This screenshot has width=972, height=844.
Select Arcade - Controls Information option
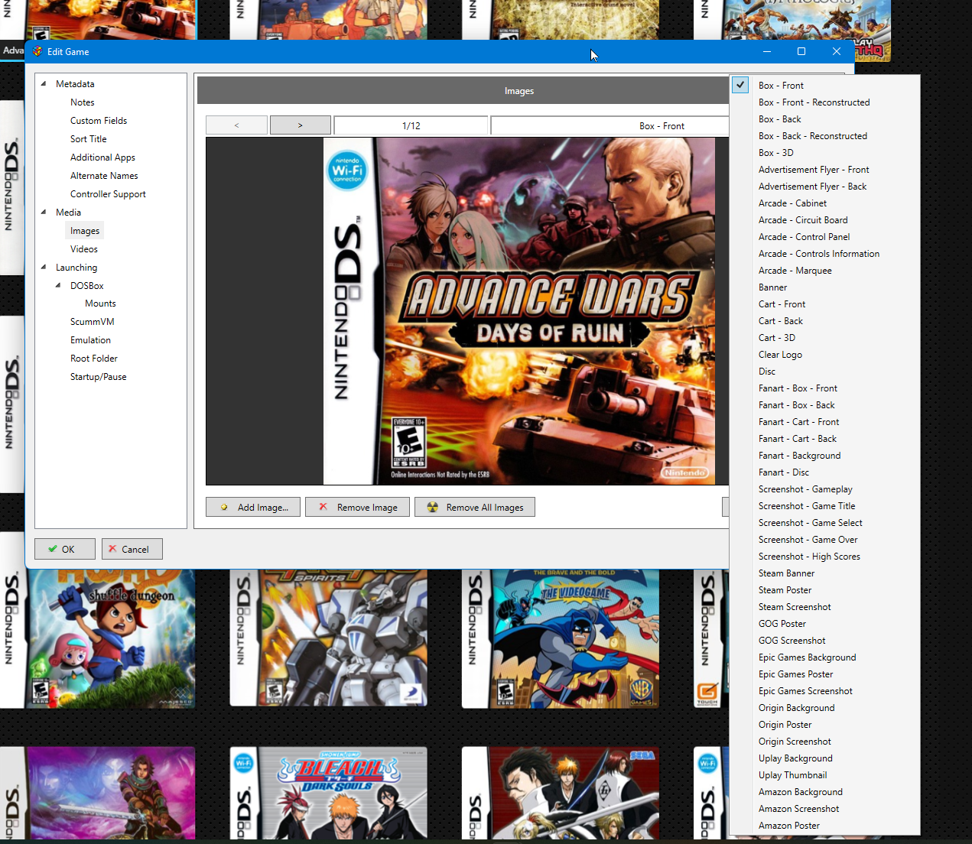(x=824, y=254)
